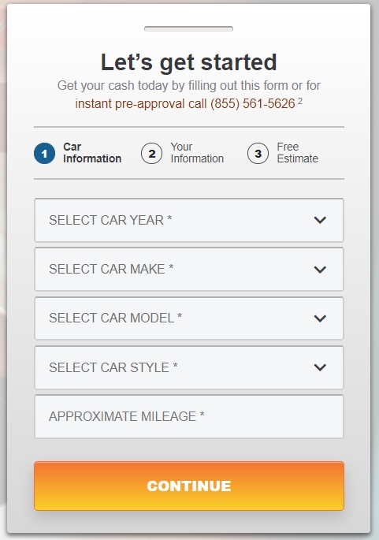Click the car year chevron arrow

pos(320,220)
